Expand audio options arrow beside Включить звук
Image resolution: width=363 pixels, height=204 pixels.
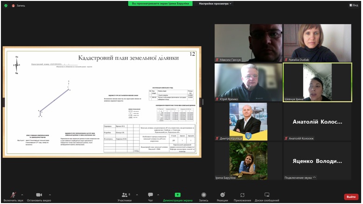click(x=22, y=195)
